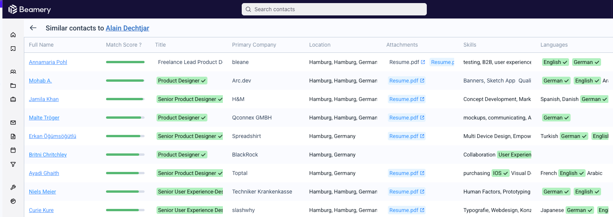Click Malte Tröger's Product Designer tag

tap(182, 118)
